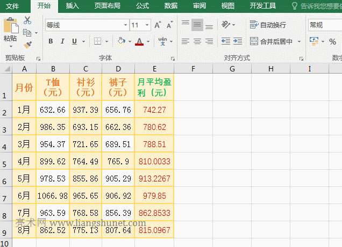Click the center horizontal alignment icon
342x247 pixels.
click(x=197, y=41)
